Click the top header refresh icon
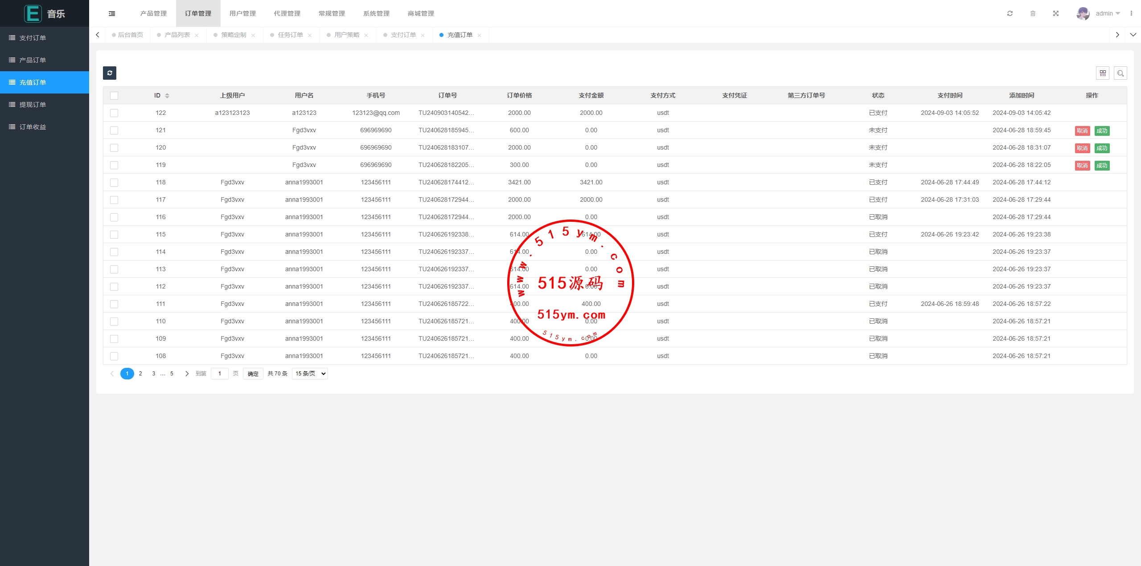Viewport: 1141px width, 566px height. coord(1010,13)
